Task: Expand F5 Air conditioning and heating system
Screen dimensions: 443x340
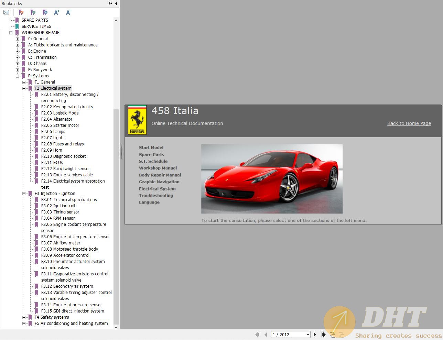Action: point(24,323)
